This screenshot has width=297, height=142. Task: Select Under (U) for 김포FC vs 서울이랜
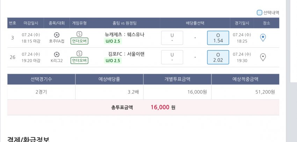click(172, 57)
